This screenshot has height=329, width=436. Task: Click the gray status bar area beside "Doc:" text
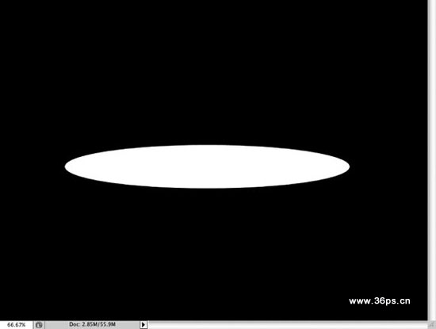[x=128, y=324]
